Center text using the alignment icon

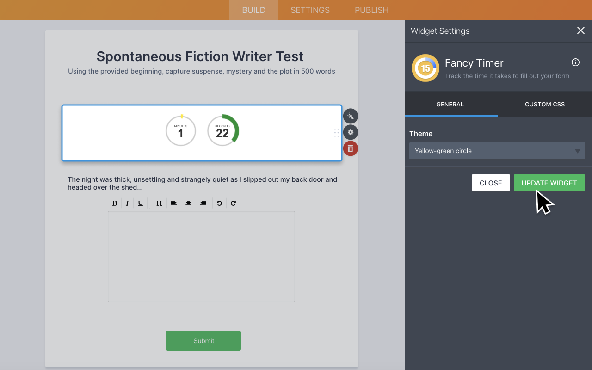(x=188, y=203)
